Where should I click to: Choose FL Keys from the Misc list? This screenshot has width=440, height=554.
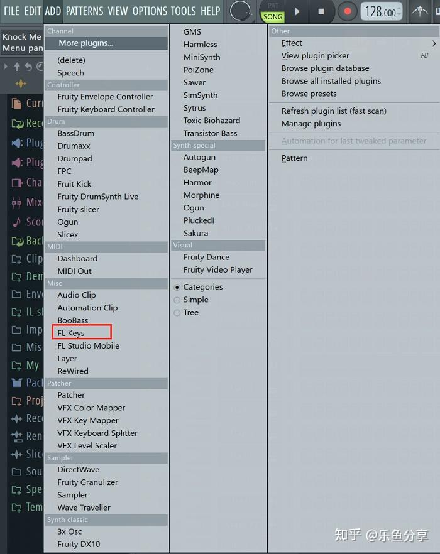[71, 333]
